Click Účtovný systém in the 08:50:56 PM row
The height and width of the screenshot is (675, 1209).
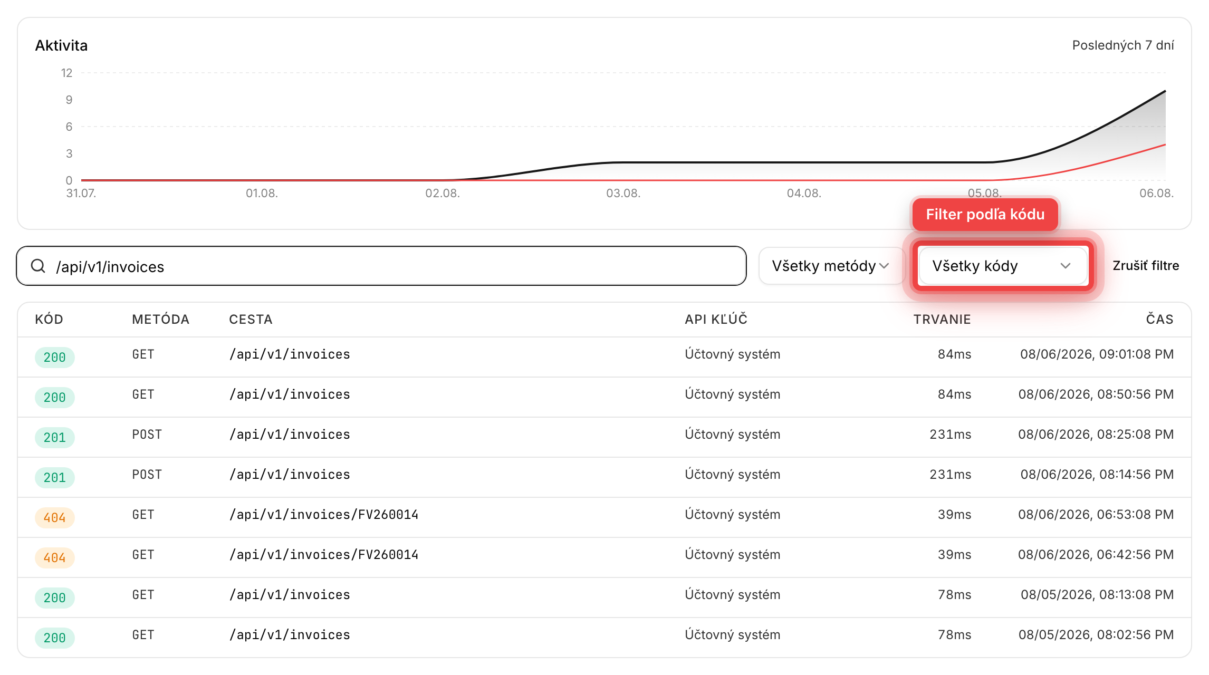click(732, 394)
